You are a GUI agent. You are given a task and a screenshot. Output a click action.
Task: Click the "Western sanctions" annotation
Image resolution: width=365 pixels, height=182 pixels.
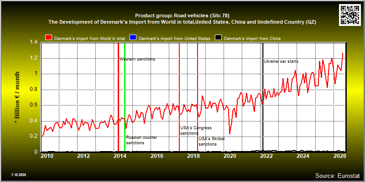[x=137, y=59]
